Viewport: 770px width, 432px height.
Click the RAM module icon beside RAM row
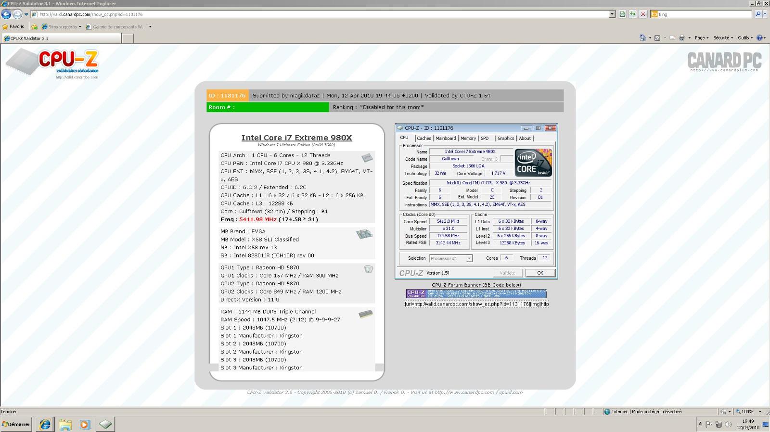coord(366,314)
